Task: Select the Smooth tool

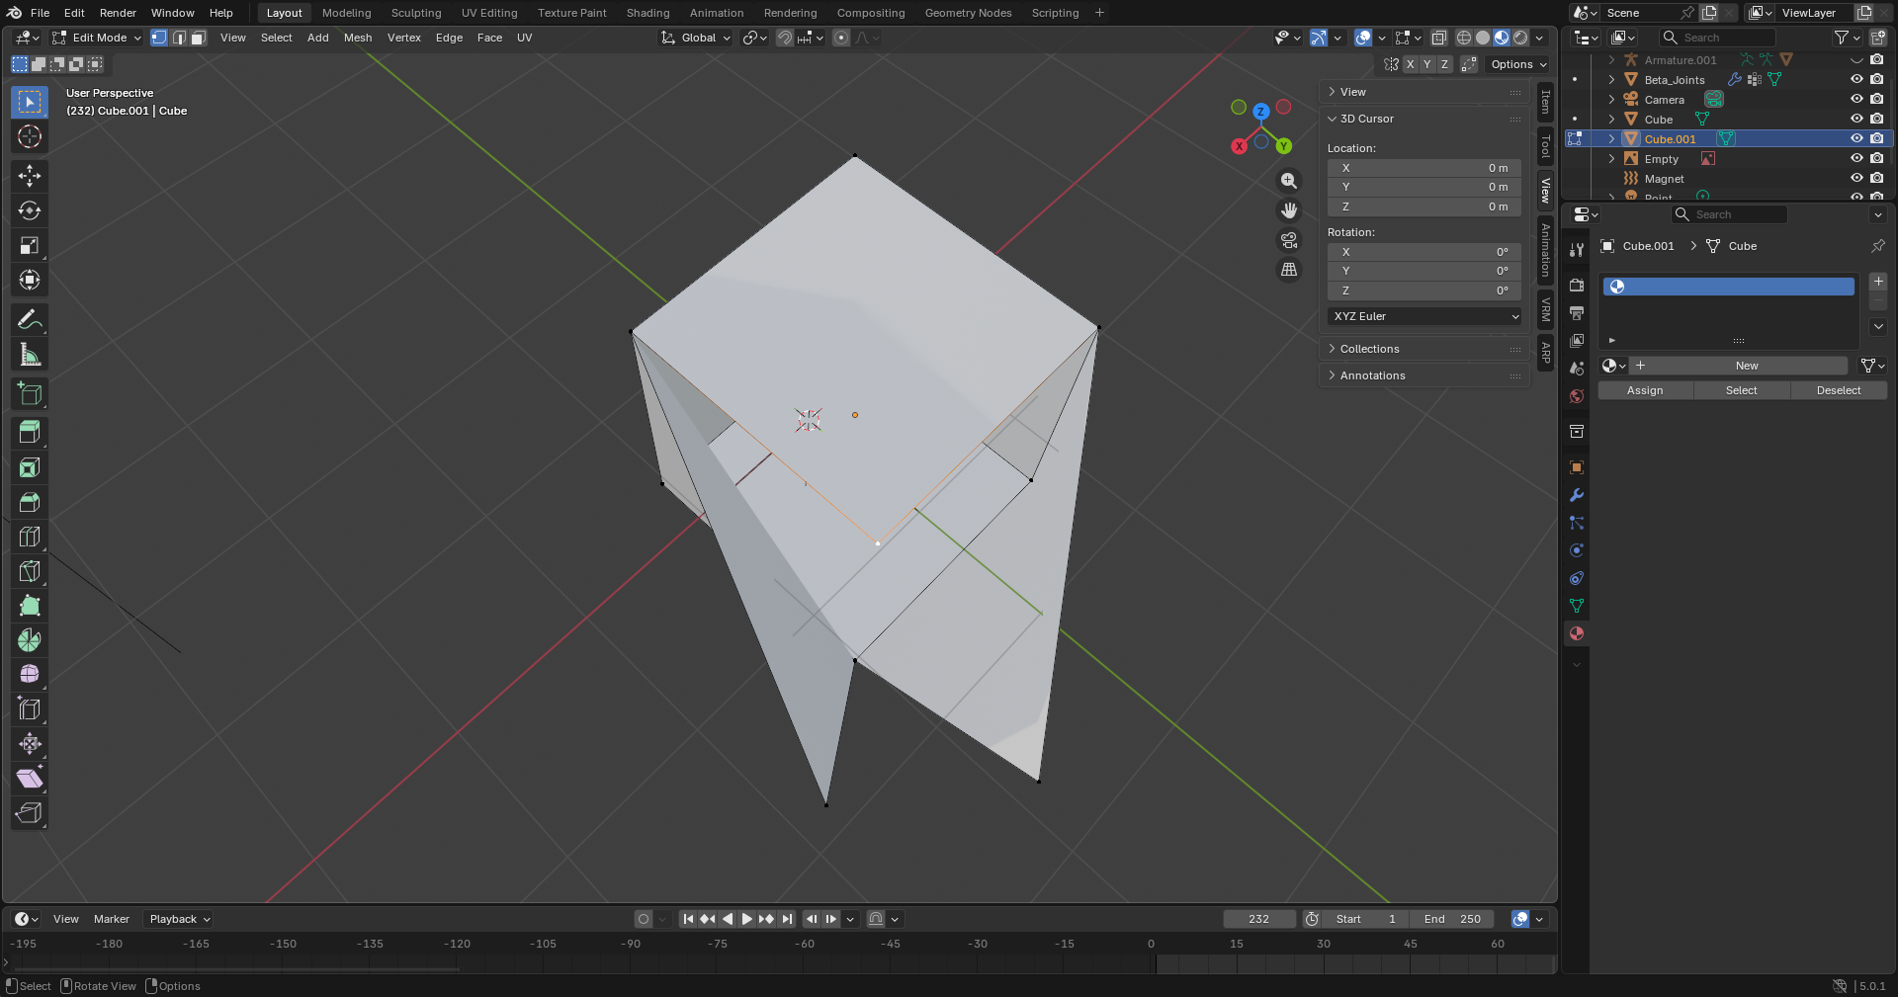Action: click(30, 674)
